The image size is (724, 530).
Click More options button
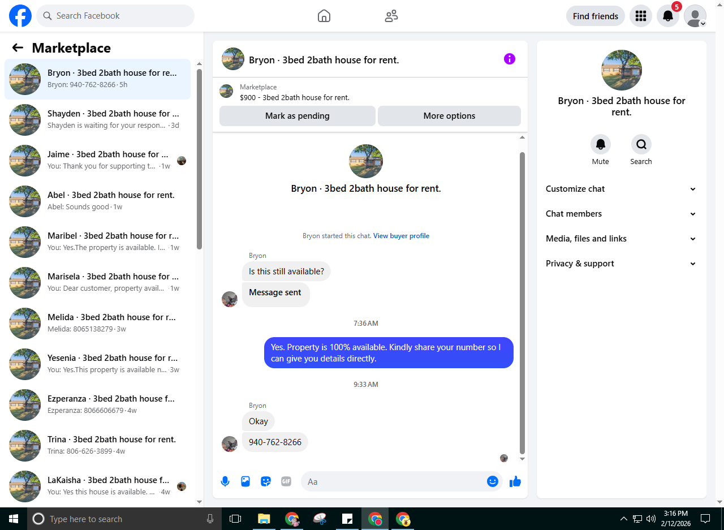pos(449,116)
